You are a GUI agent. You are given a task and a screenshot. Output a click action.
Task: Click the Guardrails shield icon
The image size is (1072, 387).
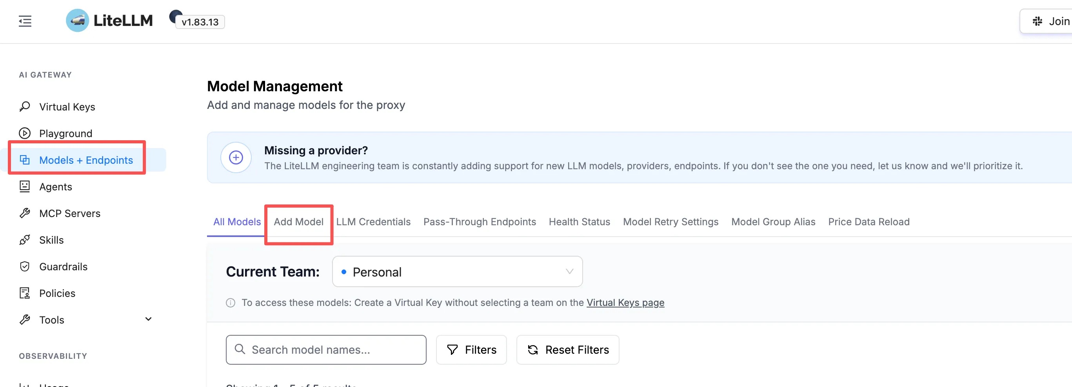click(25, 266)
